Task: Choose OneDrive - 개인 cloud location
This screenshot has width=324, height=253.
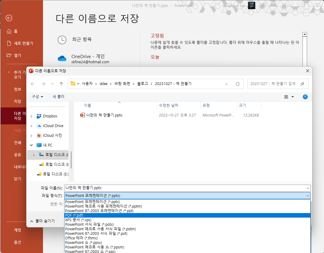Action: [84, 59]
